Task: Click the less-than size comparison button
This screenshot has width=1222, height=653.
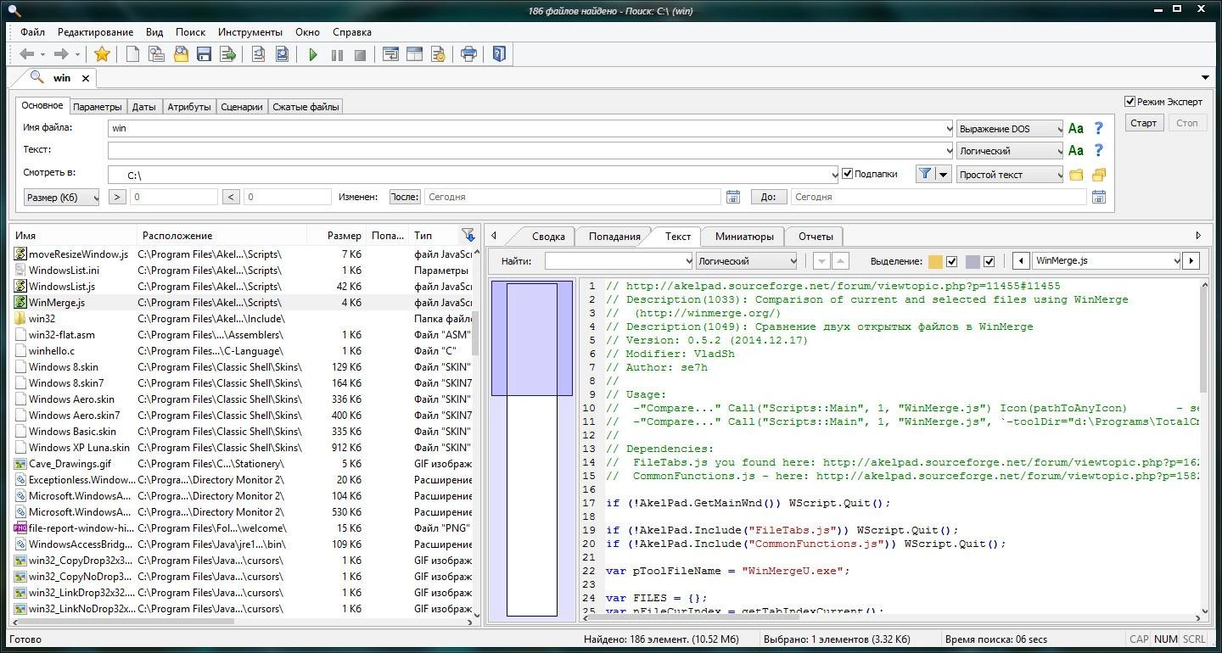Action: (x=231, y=197)
